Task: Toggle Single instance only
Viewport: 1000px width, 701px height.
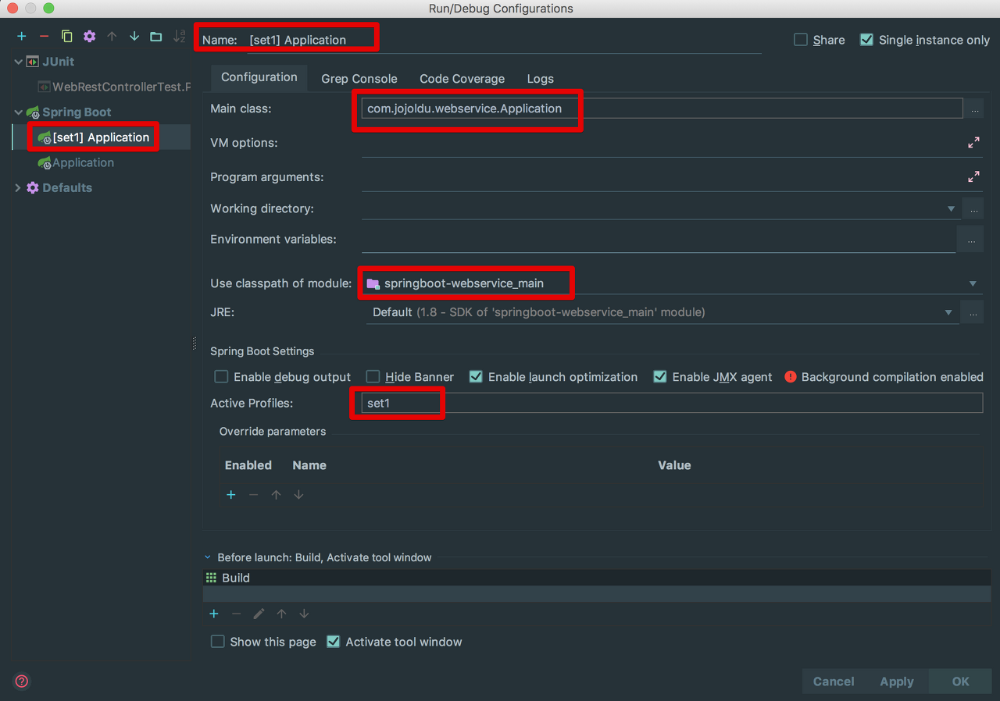Action: (866, 40)
